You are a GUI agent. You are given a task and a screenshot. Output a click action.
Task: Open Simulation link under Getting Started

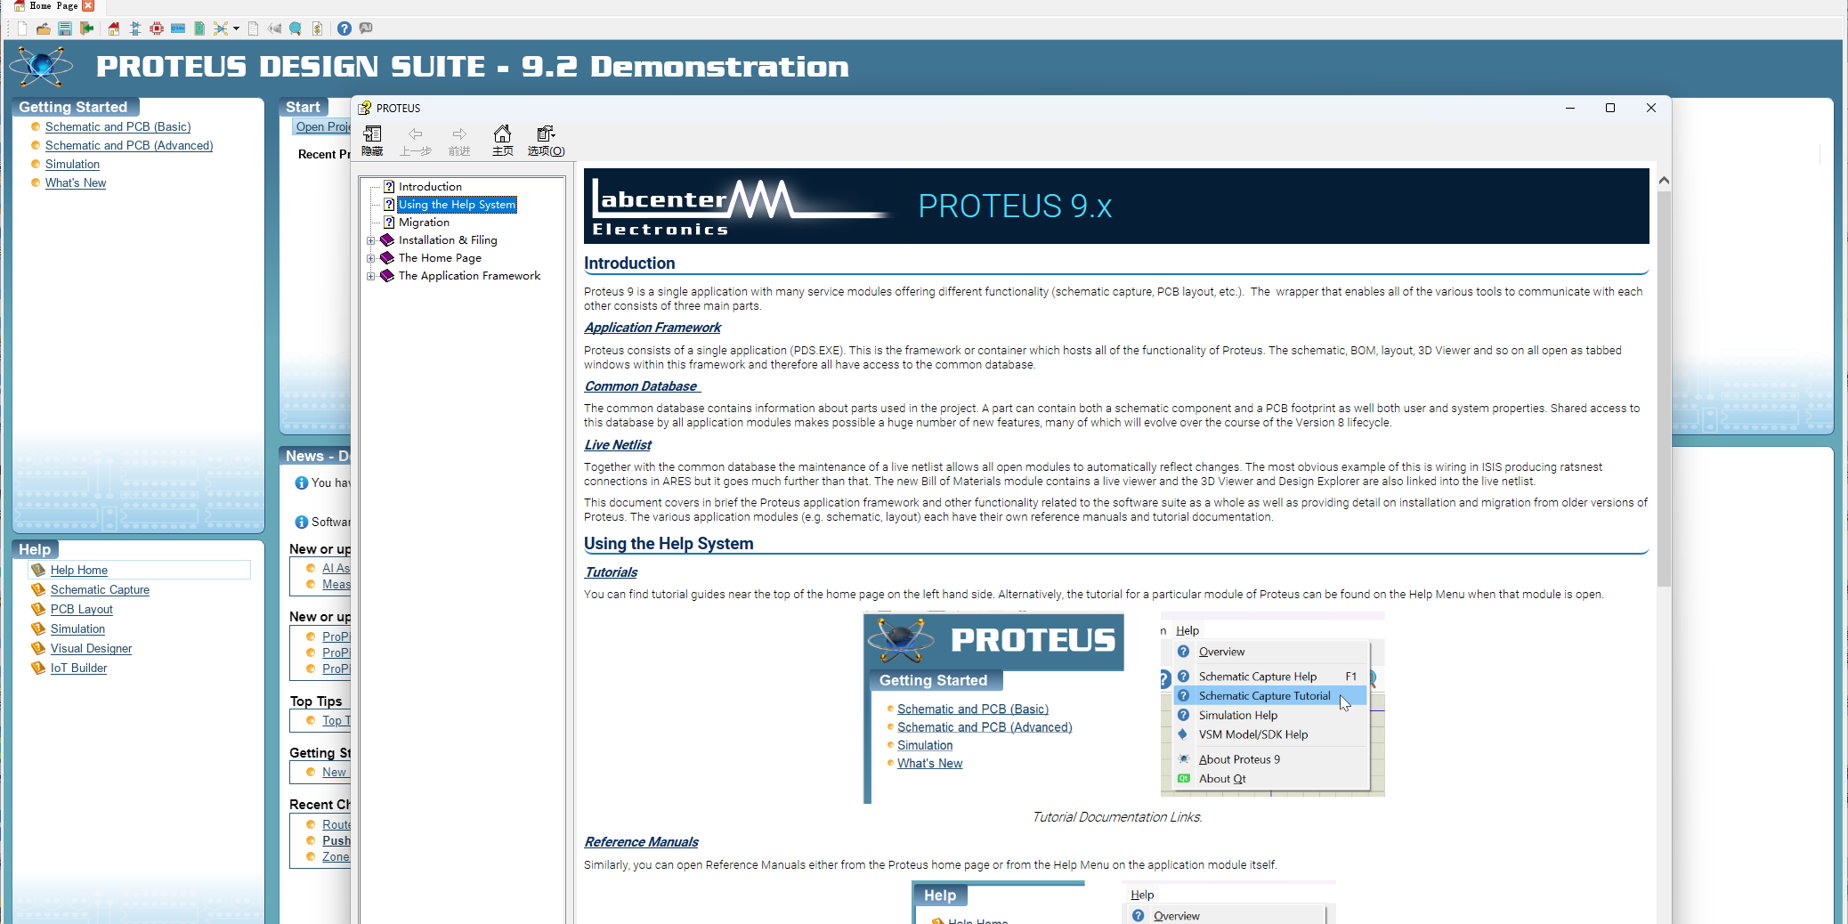(x=72, y=165)
